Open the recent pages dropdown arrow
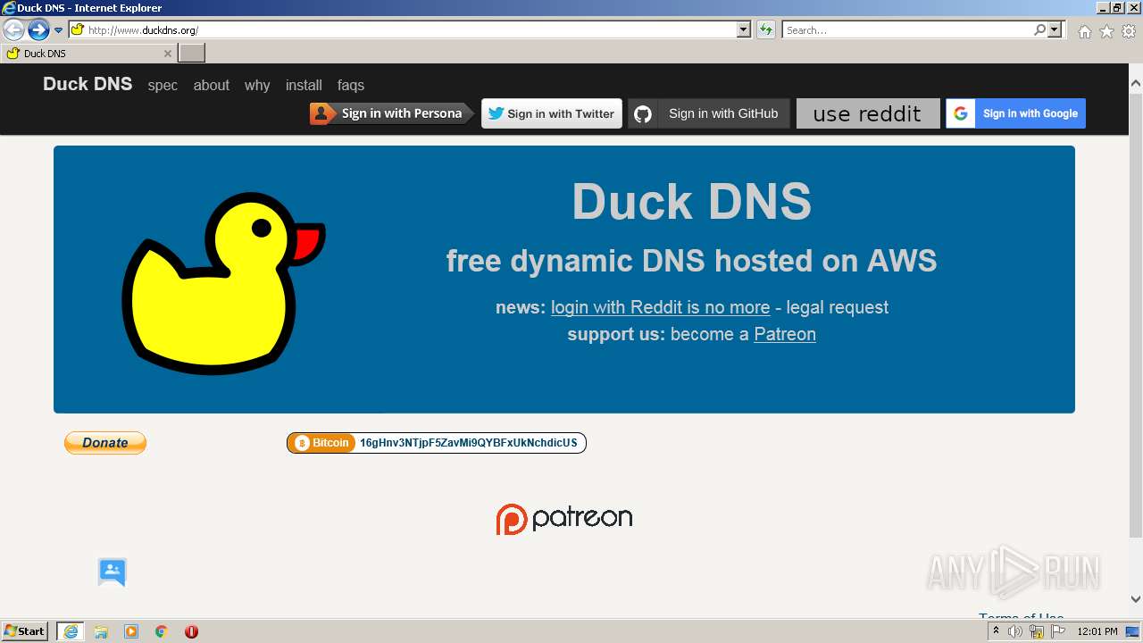The width and height of the screenshot is (1143, 643). pyautogui.click(x=59, y=30)
